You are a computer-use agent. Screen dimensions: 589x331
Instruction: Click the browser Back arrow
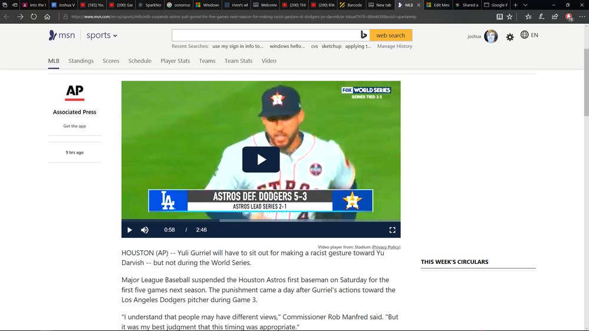click(x=6, y=16)
